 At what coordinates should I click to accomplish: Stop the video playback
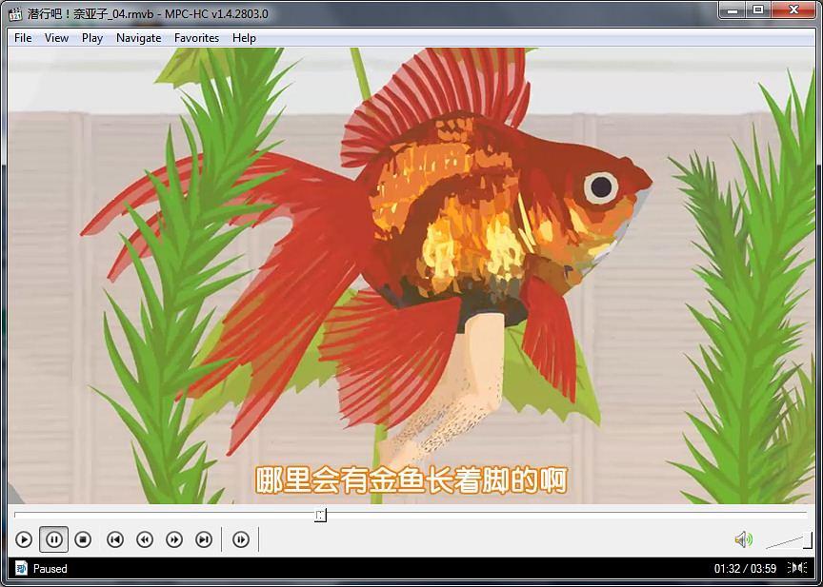pyautogui.click(x=83, y=539)
